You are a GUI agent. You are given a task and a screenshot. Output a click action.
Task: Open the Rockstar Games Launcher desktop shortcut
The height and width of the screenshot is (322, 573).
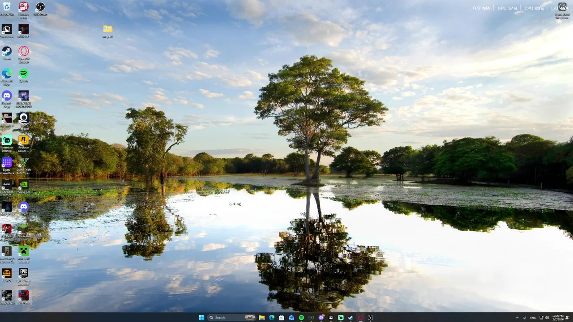click(24, 143)
